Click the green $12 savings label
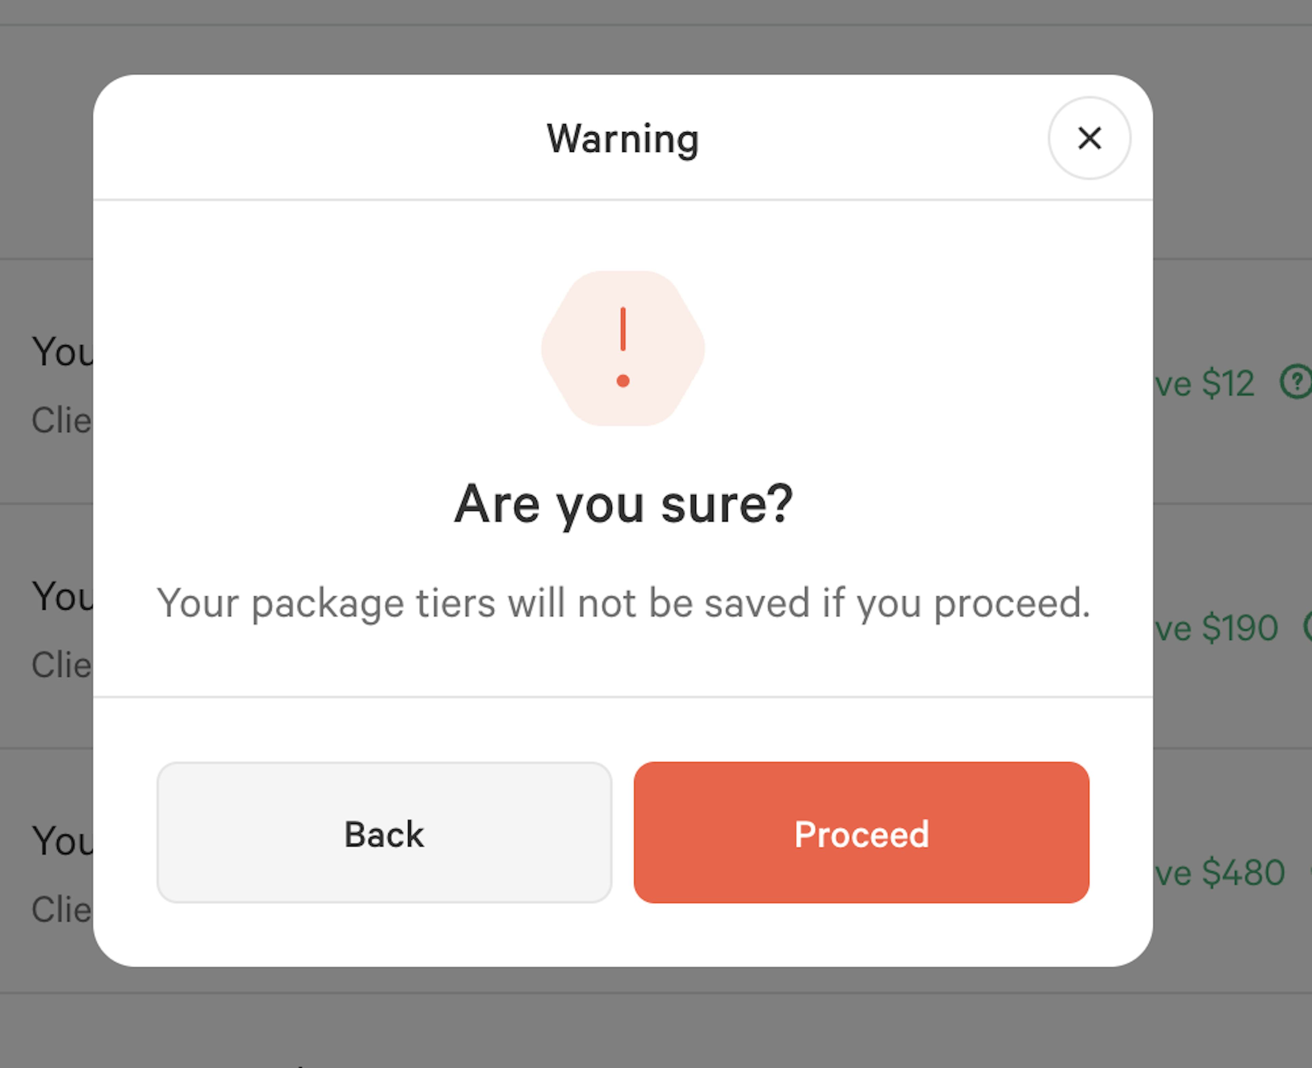 (1204, 383)
